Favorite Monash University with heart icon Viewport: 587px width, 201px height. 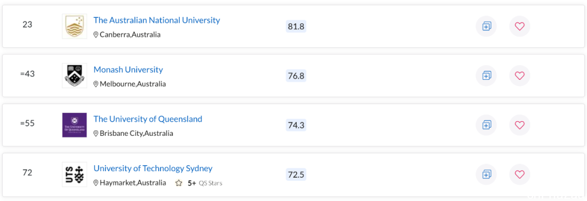tap(520, 76)
